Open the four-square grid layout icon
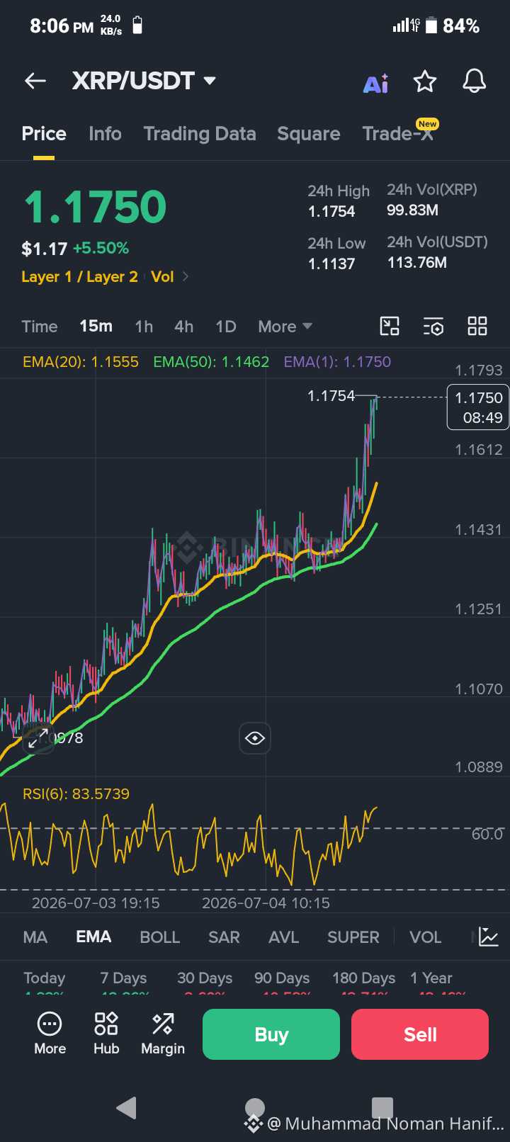Image resolution: width=510 pixels, height=1142 pixels. click(x=477, y=326)
